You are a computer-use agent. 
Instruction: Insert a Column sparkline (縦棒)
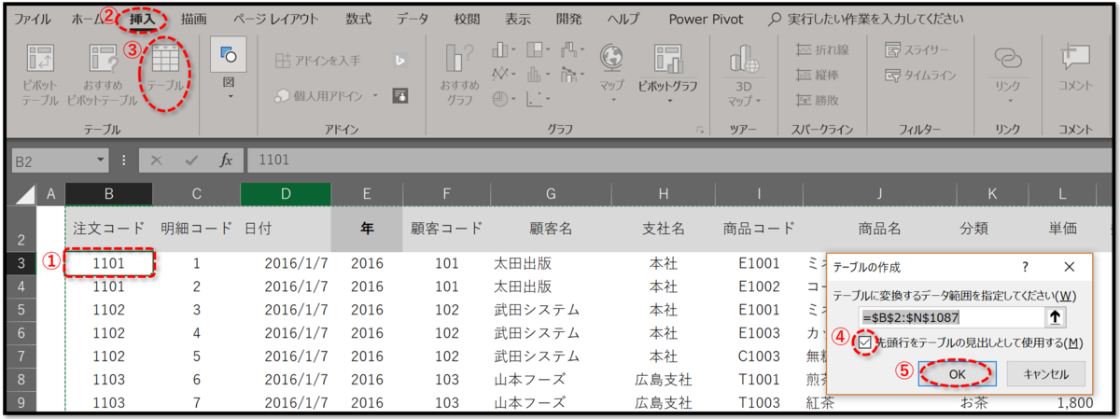tap(817, 75)
